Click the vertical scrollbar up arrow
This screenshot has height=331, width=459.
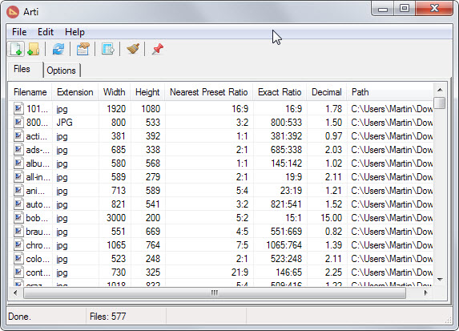[x=440, y=90]
